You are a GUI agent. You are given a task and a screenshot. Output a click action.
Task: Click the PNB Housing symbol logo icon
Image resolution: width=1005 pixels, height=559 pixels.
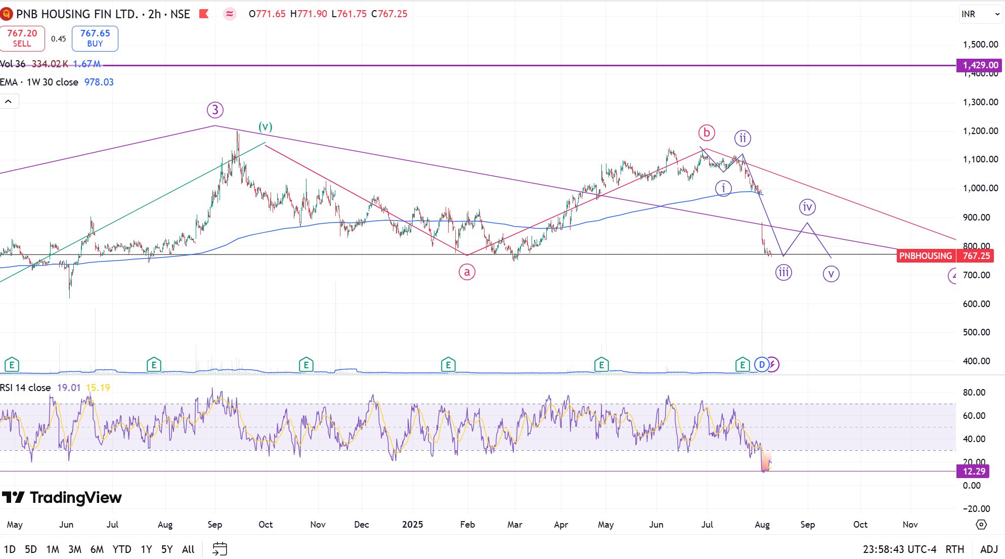[7, 14]
